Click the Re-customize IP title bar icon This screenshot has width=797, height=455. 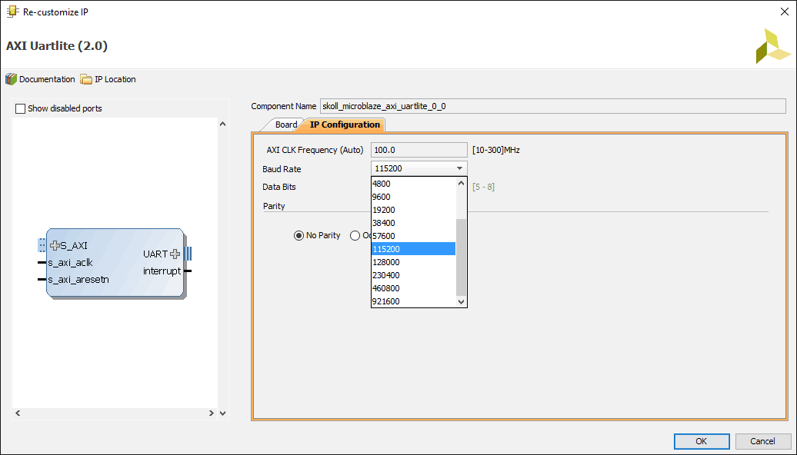[x=12, y=12]
